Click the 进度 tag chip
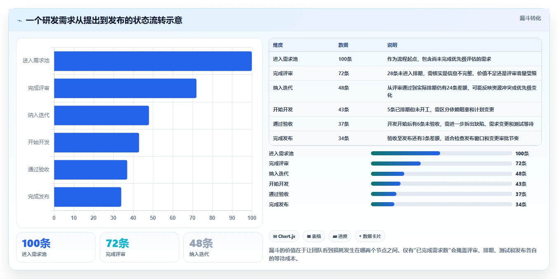 pyautogui.click(x=340, y=236)
